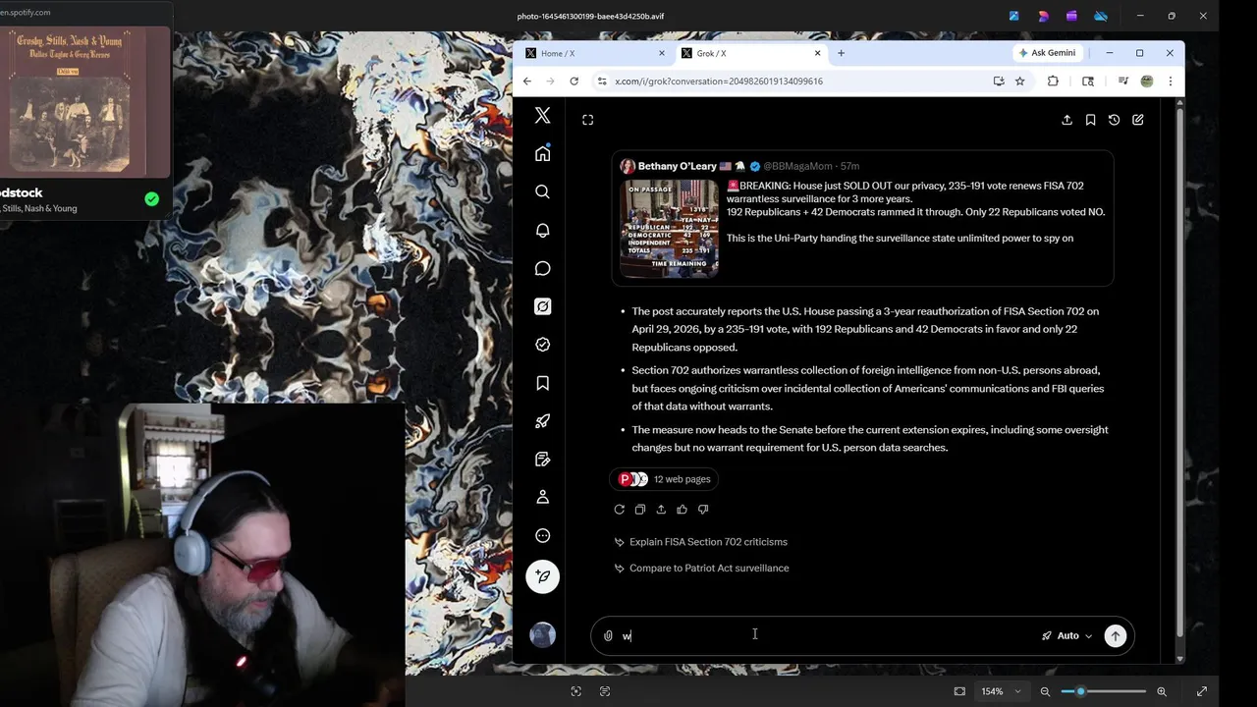The width and height of the screenshot is (1257, 707).
Task: Send the message with arrow button
Action: point(1116,635)
